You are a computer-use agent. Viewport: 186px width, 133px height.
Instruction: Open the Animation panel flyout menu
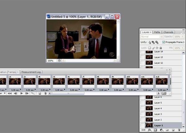coord(170,73)
